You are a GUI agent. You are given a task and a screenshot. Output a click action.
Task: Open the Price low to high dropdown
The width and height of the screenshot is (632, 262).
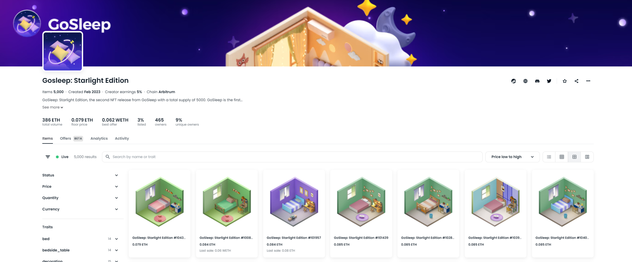click(512, 157)
